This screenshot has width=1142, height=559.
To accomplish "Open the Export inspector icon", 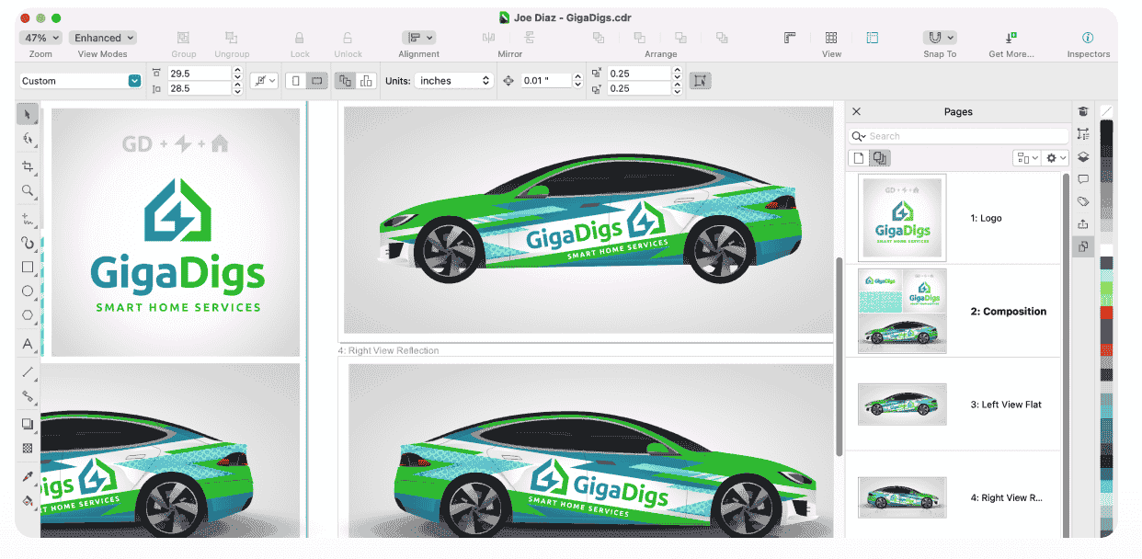I will click(1083, 223).
